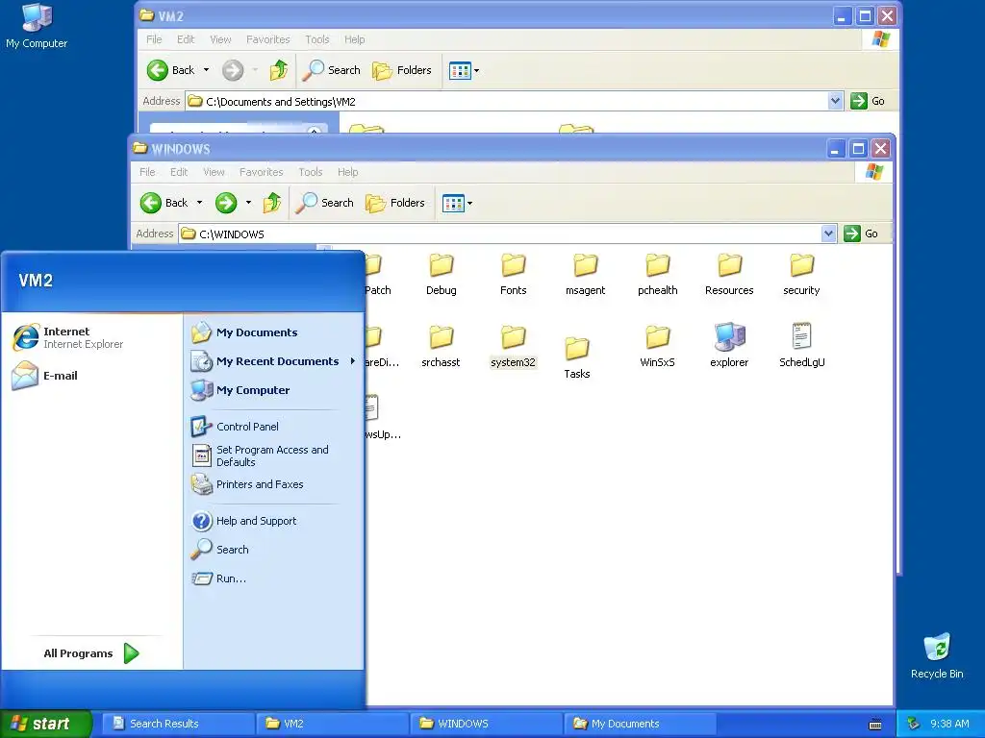Open Help menu in WINDOWS window
Viewport: 985px width, 738px height.
click(347, 172)
